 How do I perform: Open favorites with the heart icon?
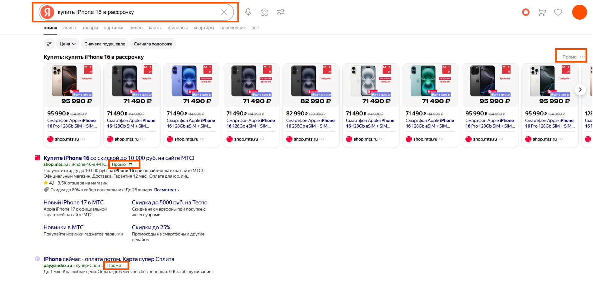[558, 12]
